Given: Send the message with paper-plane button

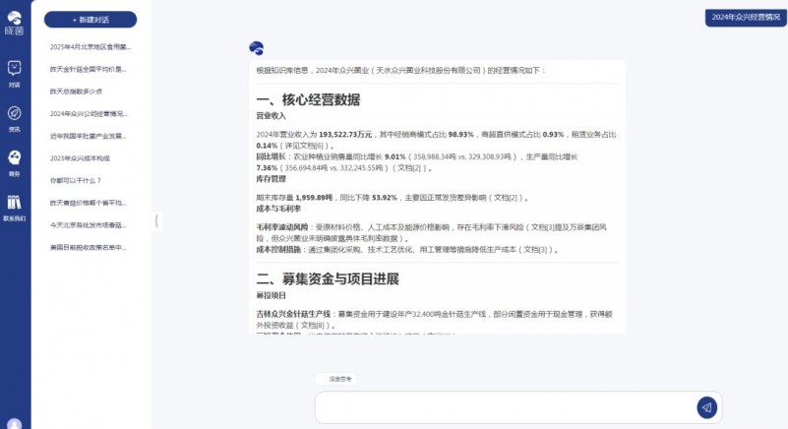Looking at the screenshot, I should tap(706, 407).
